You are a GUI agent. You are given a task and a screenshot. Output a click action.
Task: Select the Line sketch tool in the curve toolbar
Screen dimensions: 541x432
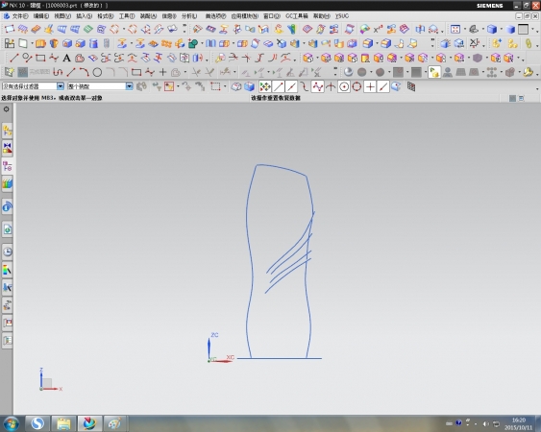pos(13,58)
